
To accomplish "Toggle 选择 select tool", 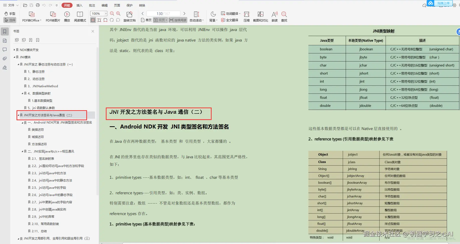I will [x=10, y=20].
